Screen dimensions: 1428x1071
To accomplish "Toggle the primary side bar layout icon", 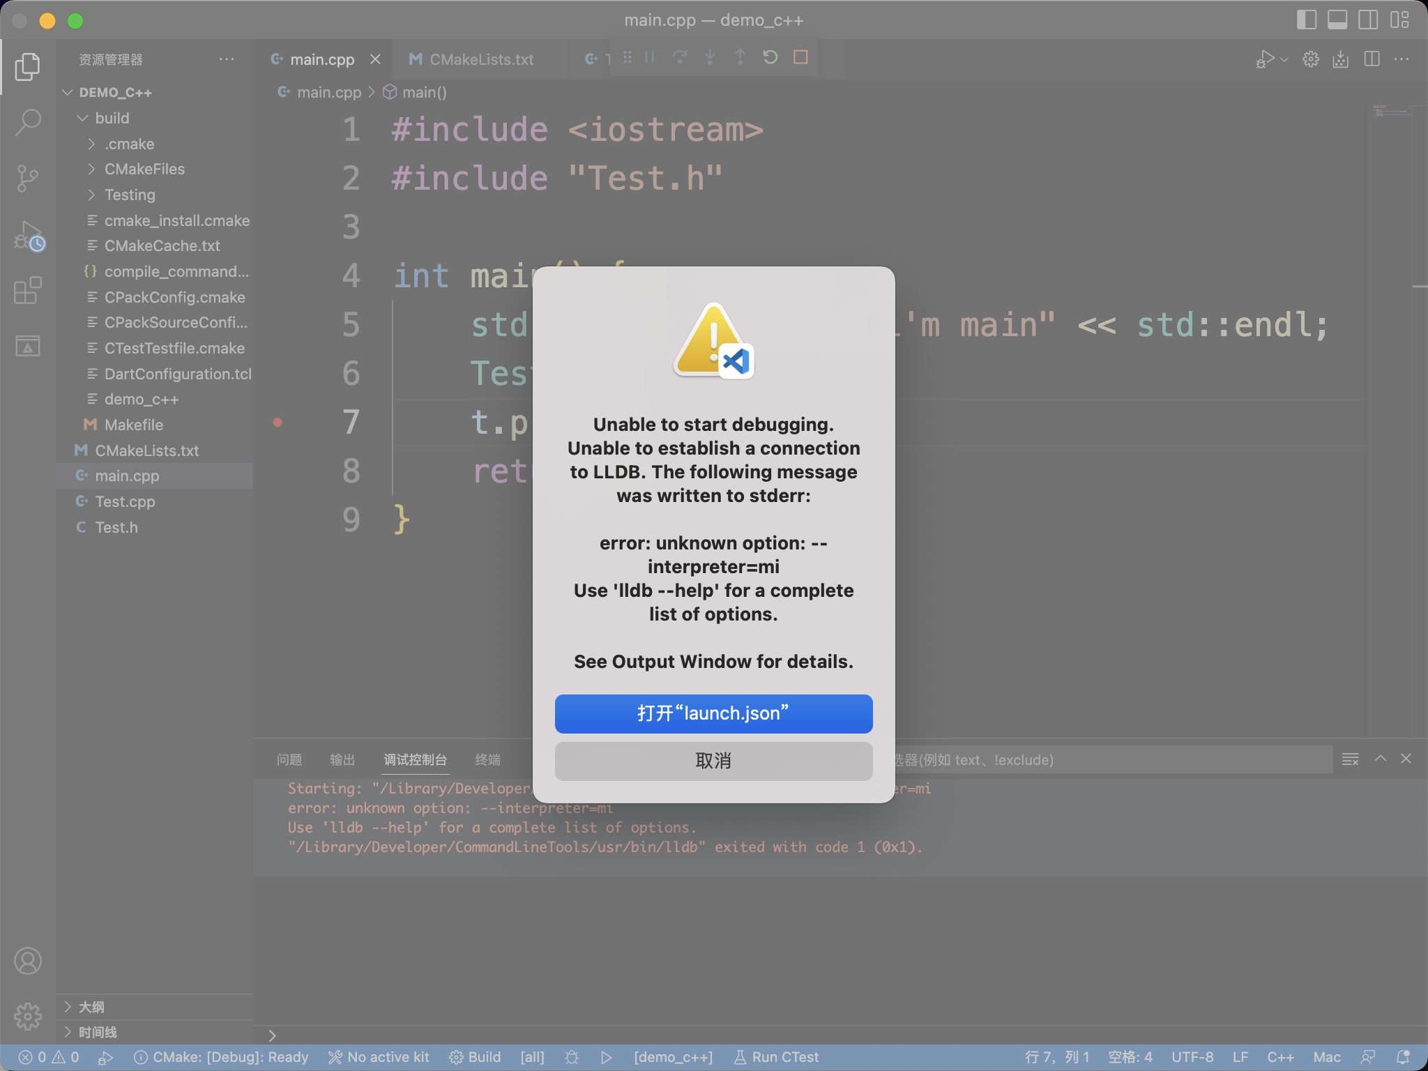I will [x=1307, y=20].
